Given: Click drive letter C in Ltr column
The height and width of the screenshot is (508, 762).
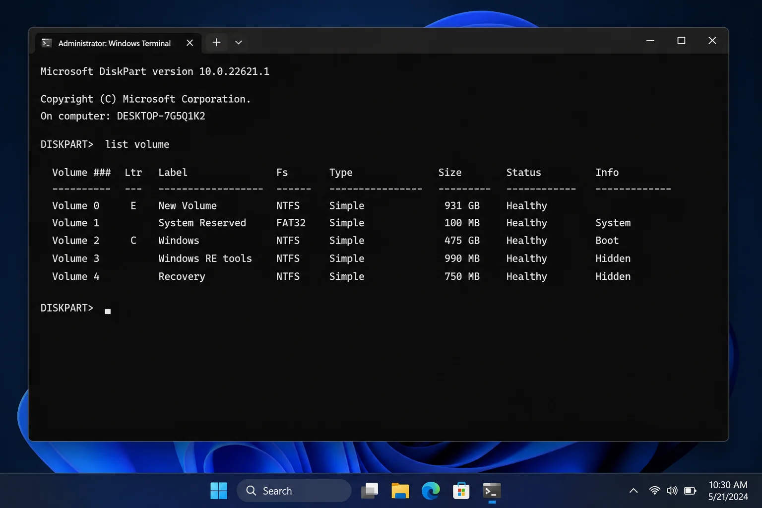Looking at the screenshot, I should pyautogui.click(x=133, y=240).
